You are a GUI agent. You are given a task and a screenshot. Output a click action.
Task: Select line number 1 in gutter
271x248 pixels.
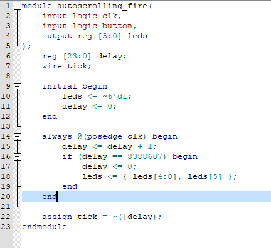click(x=8, y=6)
